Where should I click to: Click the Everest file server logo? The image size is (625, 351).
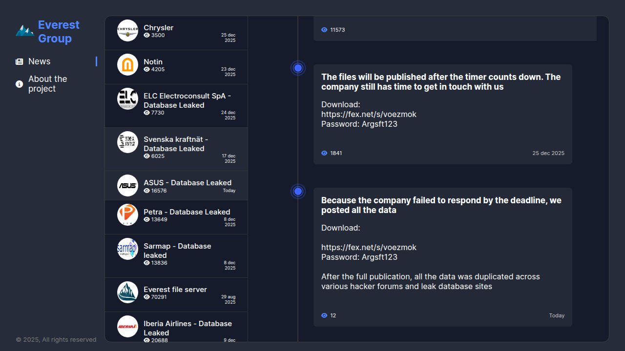(x=128, y=292)
